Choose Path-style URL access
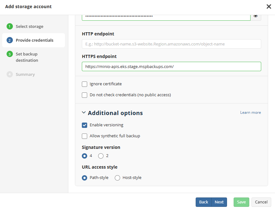Viewport: 275px width, 210px height. tap(85, 178)
